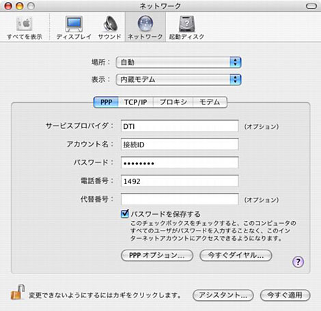Viewport: 321px width, 311px height.
Task: Click the パスワード field with dots
Action: tap(180, 163)
